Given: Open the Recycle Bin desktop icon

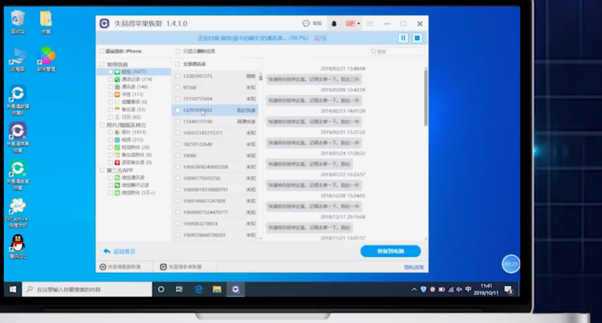Looking at the screenshot, I should point(18,22).
